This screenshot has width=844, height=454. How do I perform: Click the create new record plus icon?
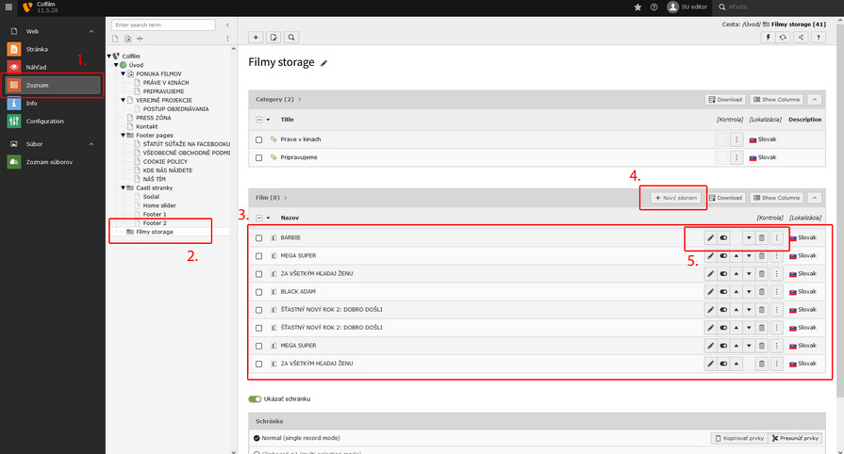(x=256, y=38)
